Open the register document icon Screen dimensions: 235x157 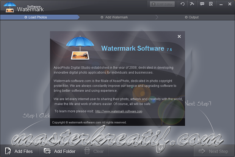click(211, 4)
